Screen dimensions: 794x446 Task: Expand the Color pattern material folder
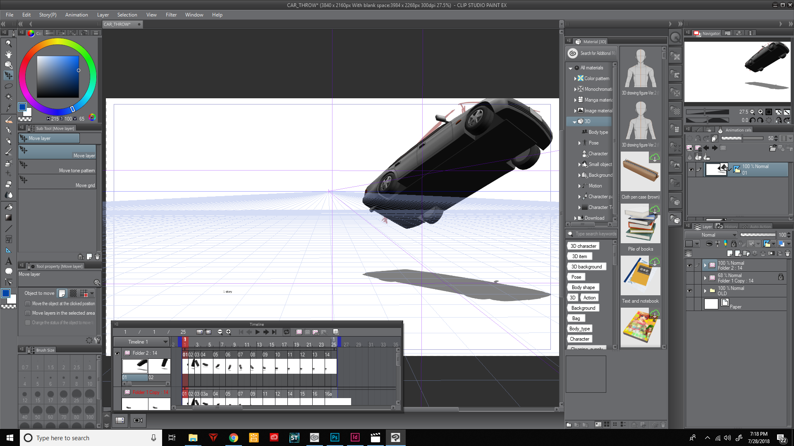coord(575,78)
